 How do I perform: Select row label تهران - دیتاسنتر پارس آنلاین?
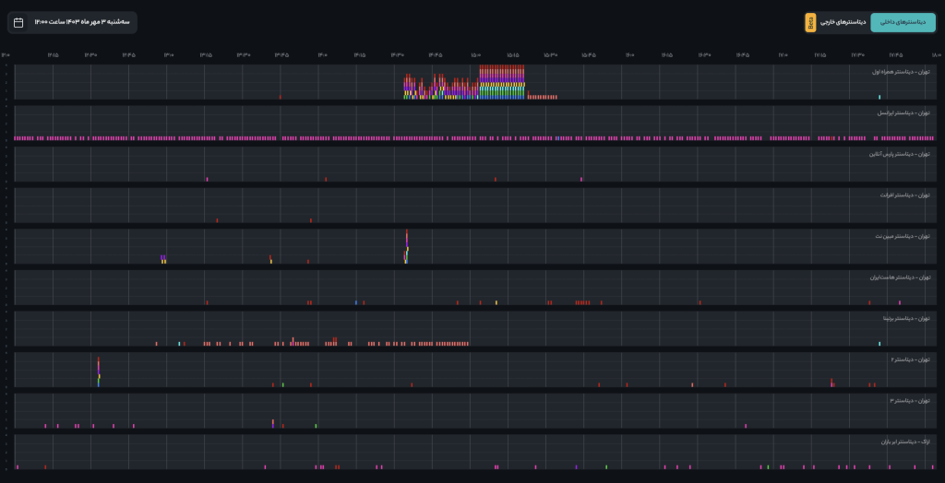899,154
